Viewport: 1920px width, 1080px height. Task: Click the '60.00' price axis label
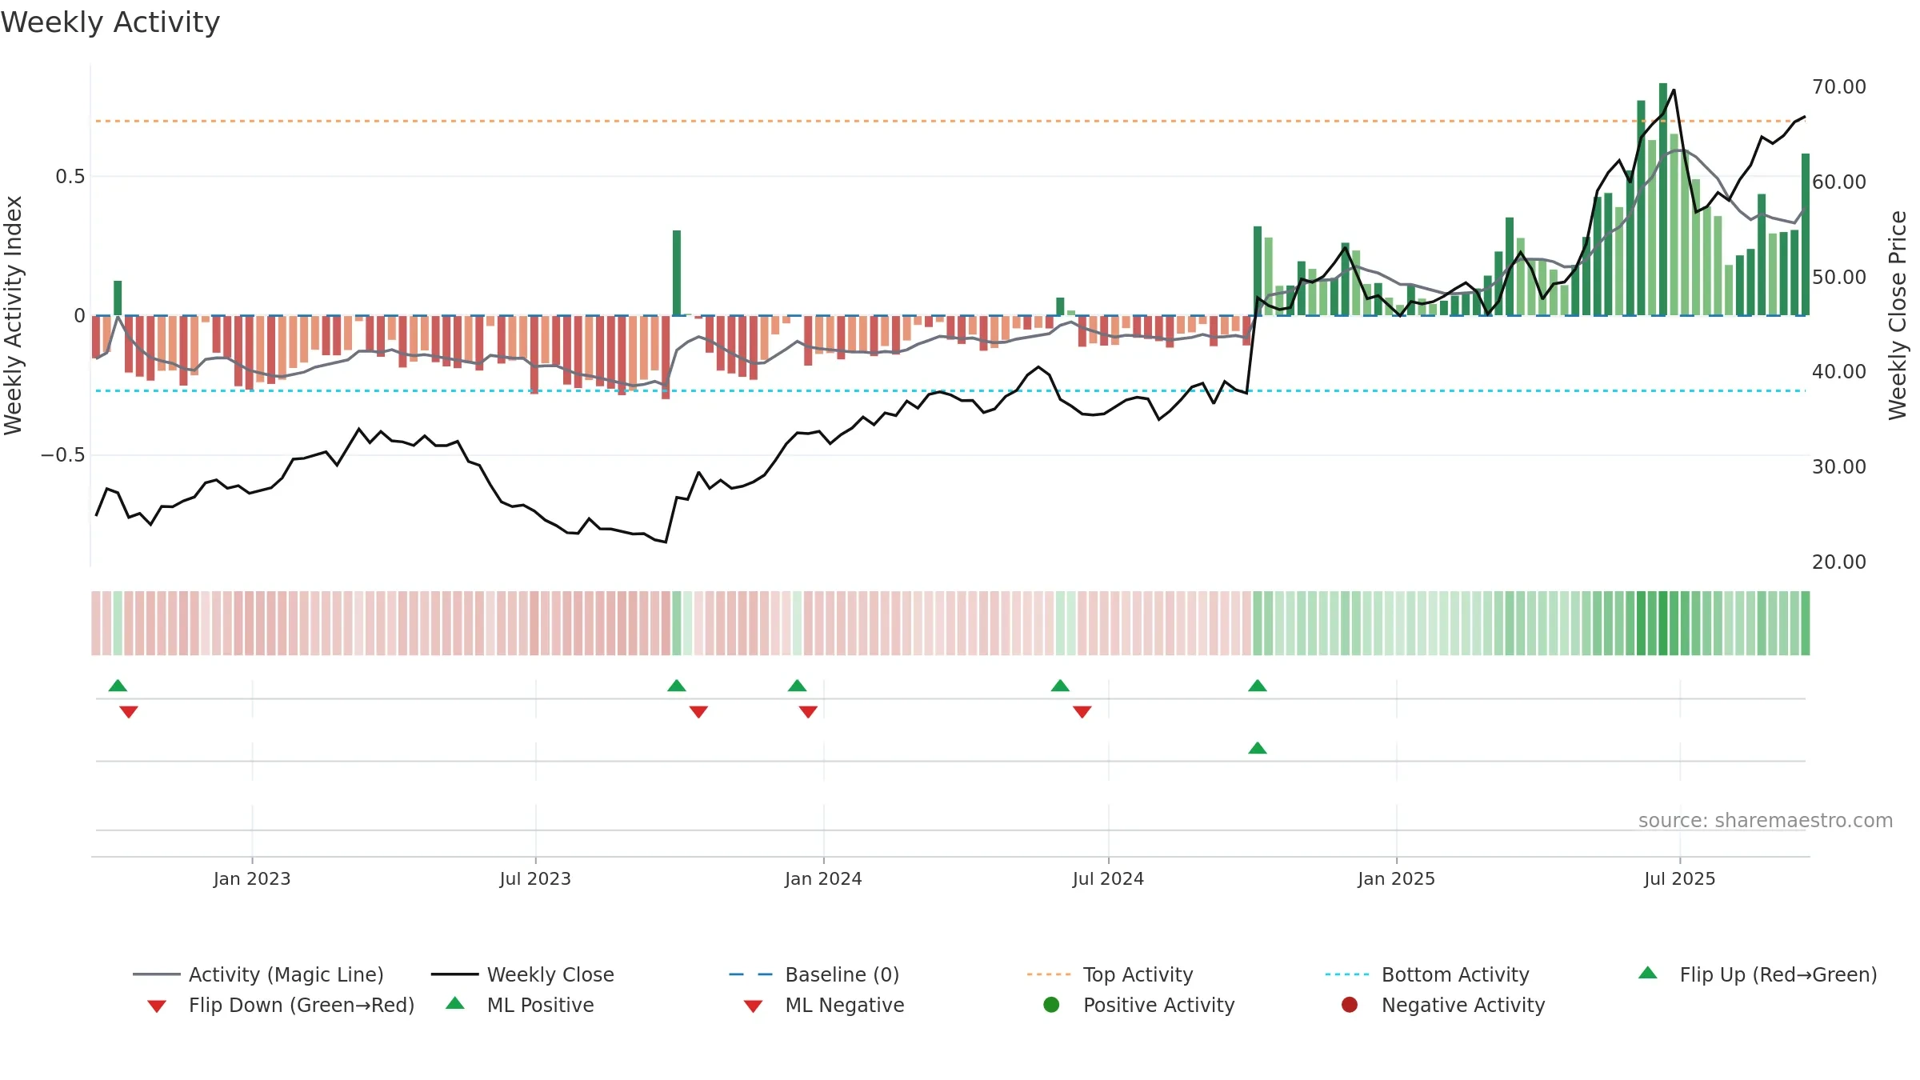[1839, 182]
